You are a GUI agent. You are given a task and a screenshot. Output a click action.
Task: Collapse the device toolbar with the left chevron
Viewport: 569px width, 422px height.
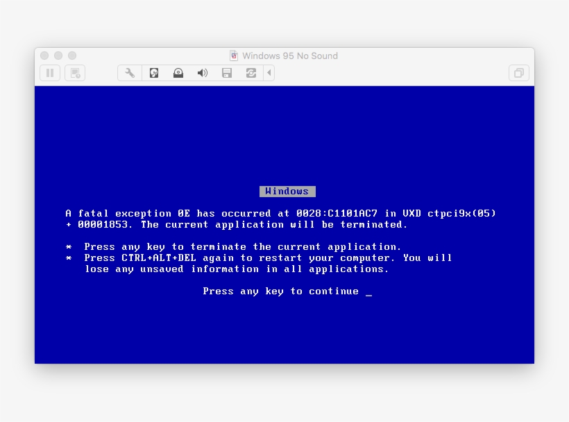(x=269, y=72)
